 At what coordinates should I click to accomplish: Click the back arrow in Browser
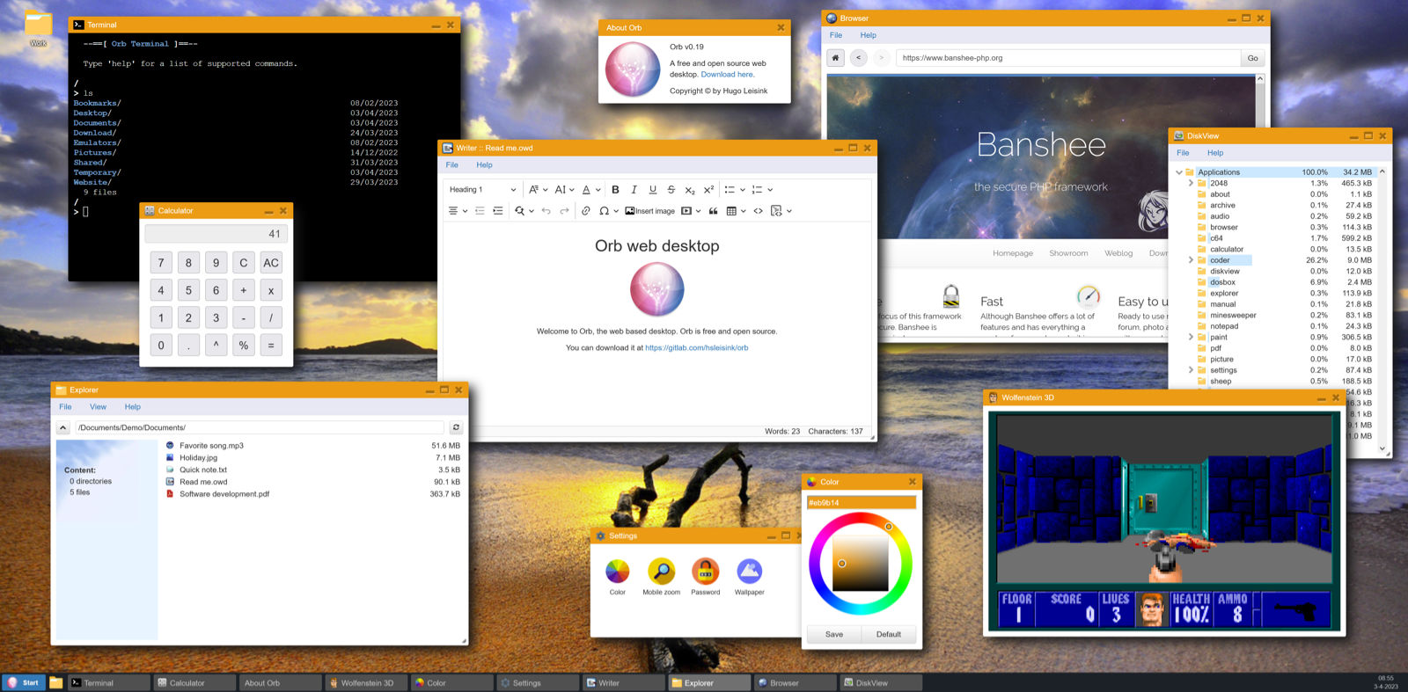(858, 58)
